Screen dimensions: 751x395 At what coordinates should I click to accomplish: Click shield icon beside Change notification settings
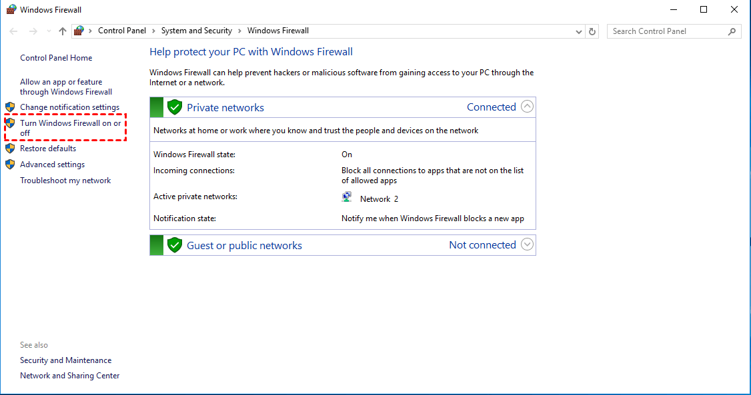(10, 107)
